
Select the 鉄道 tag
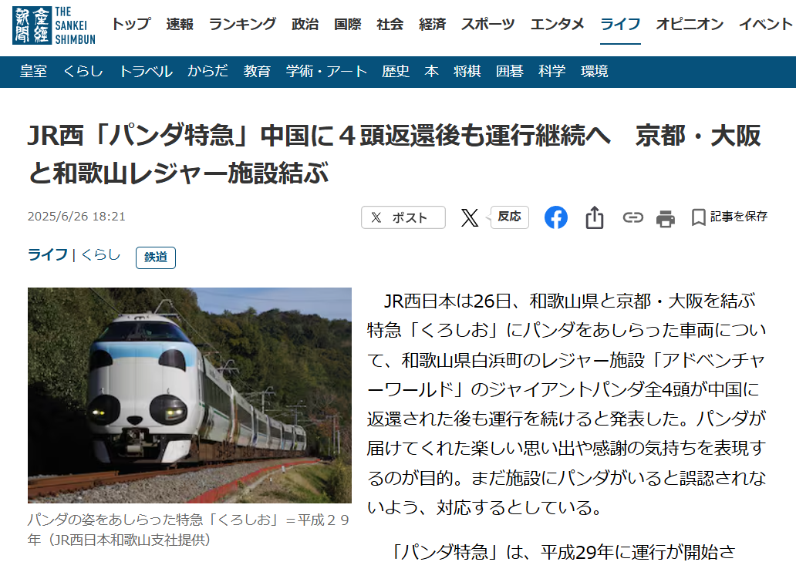coord(156,257)
